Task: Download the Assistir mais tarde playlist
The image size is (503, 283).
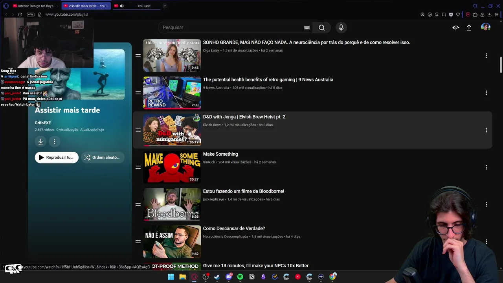Action: [40, 141]
